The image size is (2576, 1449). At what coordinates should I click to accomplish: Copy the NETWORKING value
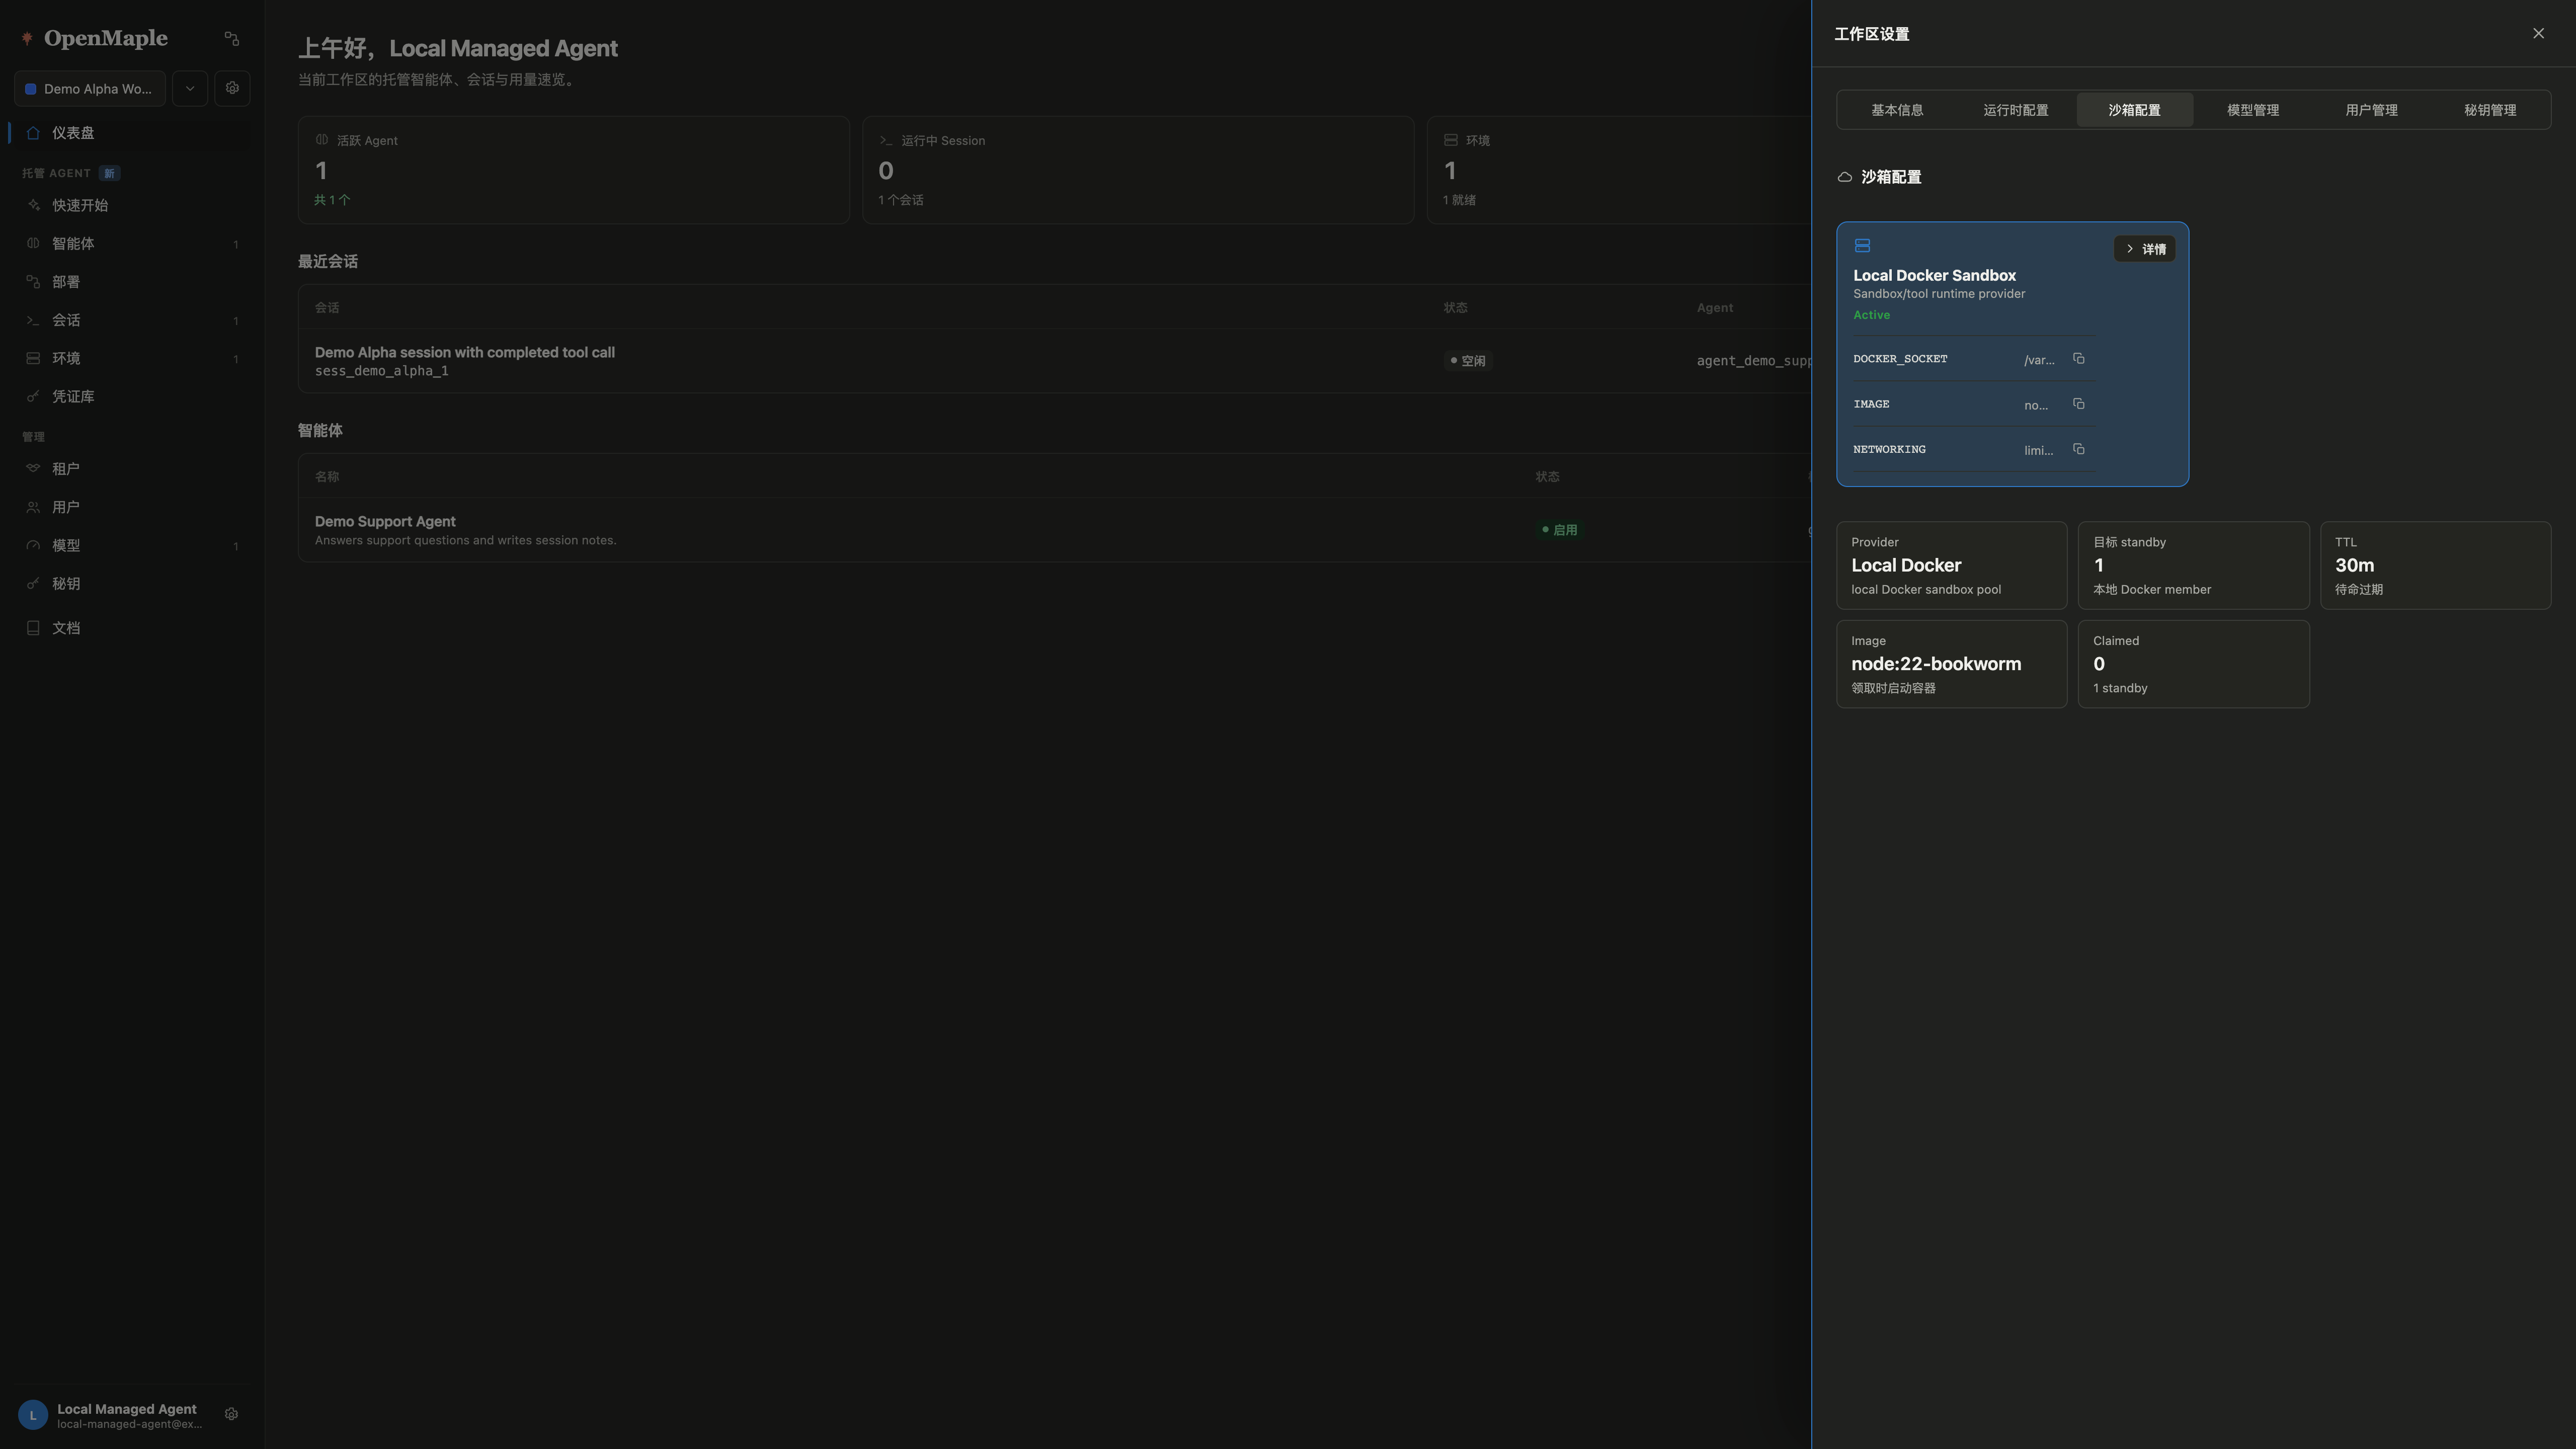(2079, 449)
